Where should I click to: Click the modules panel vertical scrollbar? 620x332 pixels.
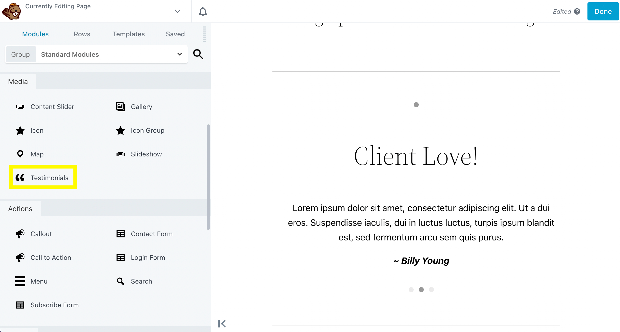pyautogui.click(x=208, y=177)
